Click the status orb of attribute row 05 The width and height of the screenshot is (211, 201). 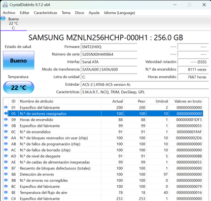coord(6,113)
